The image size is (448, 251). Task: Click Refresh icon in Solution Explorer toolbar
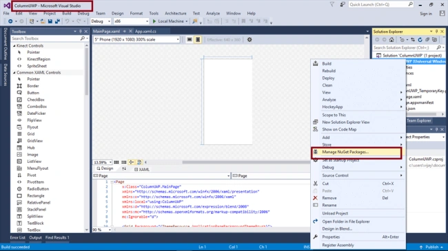pyautogui.click(x=420, y=40)
